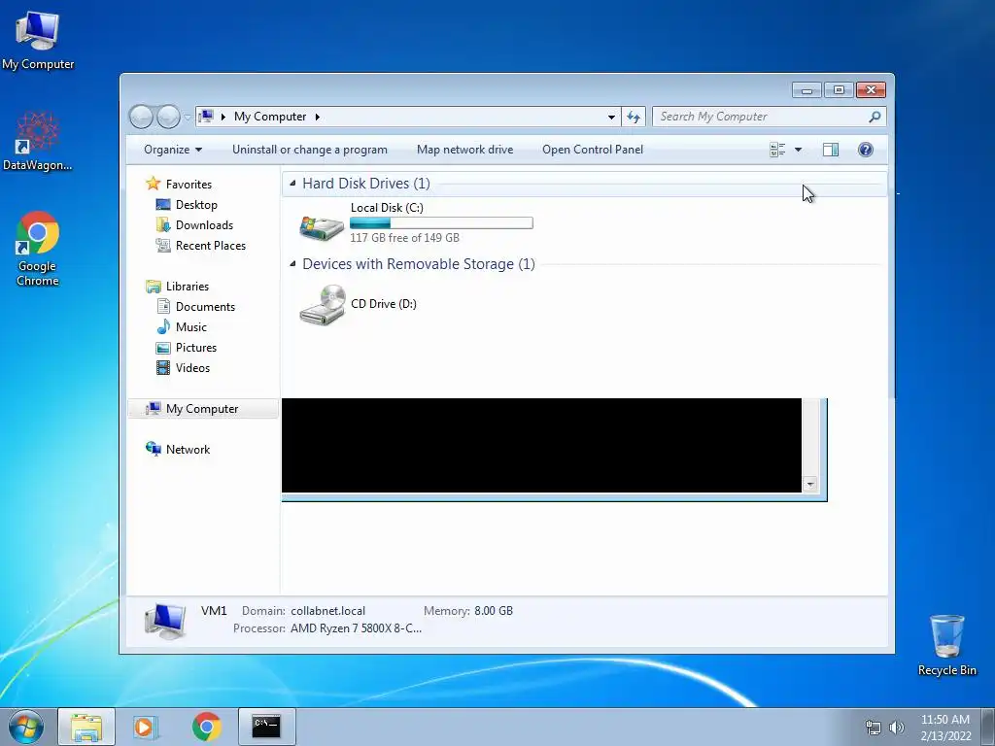
Task: Change your view icon
Action: 777,150
